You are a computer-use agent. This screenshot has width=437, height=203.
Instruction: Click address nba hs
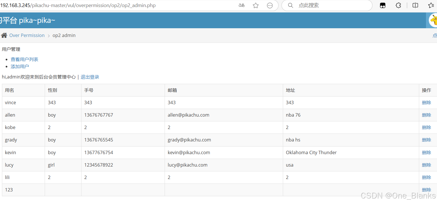[293, 140]
